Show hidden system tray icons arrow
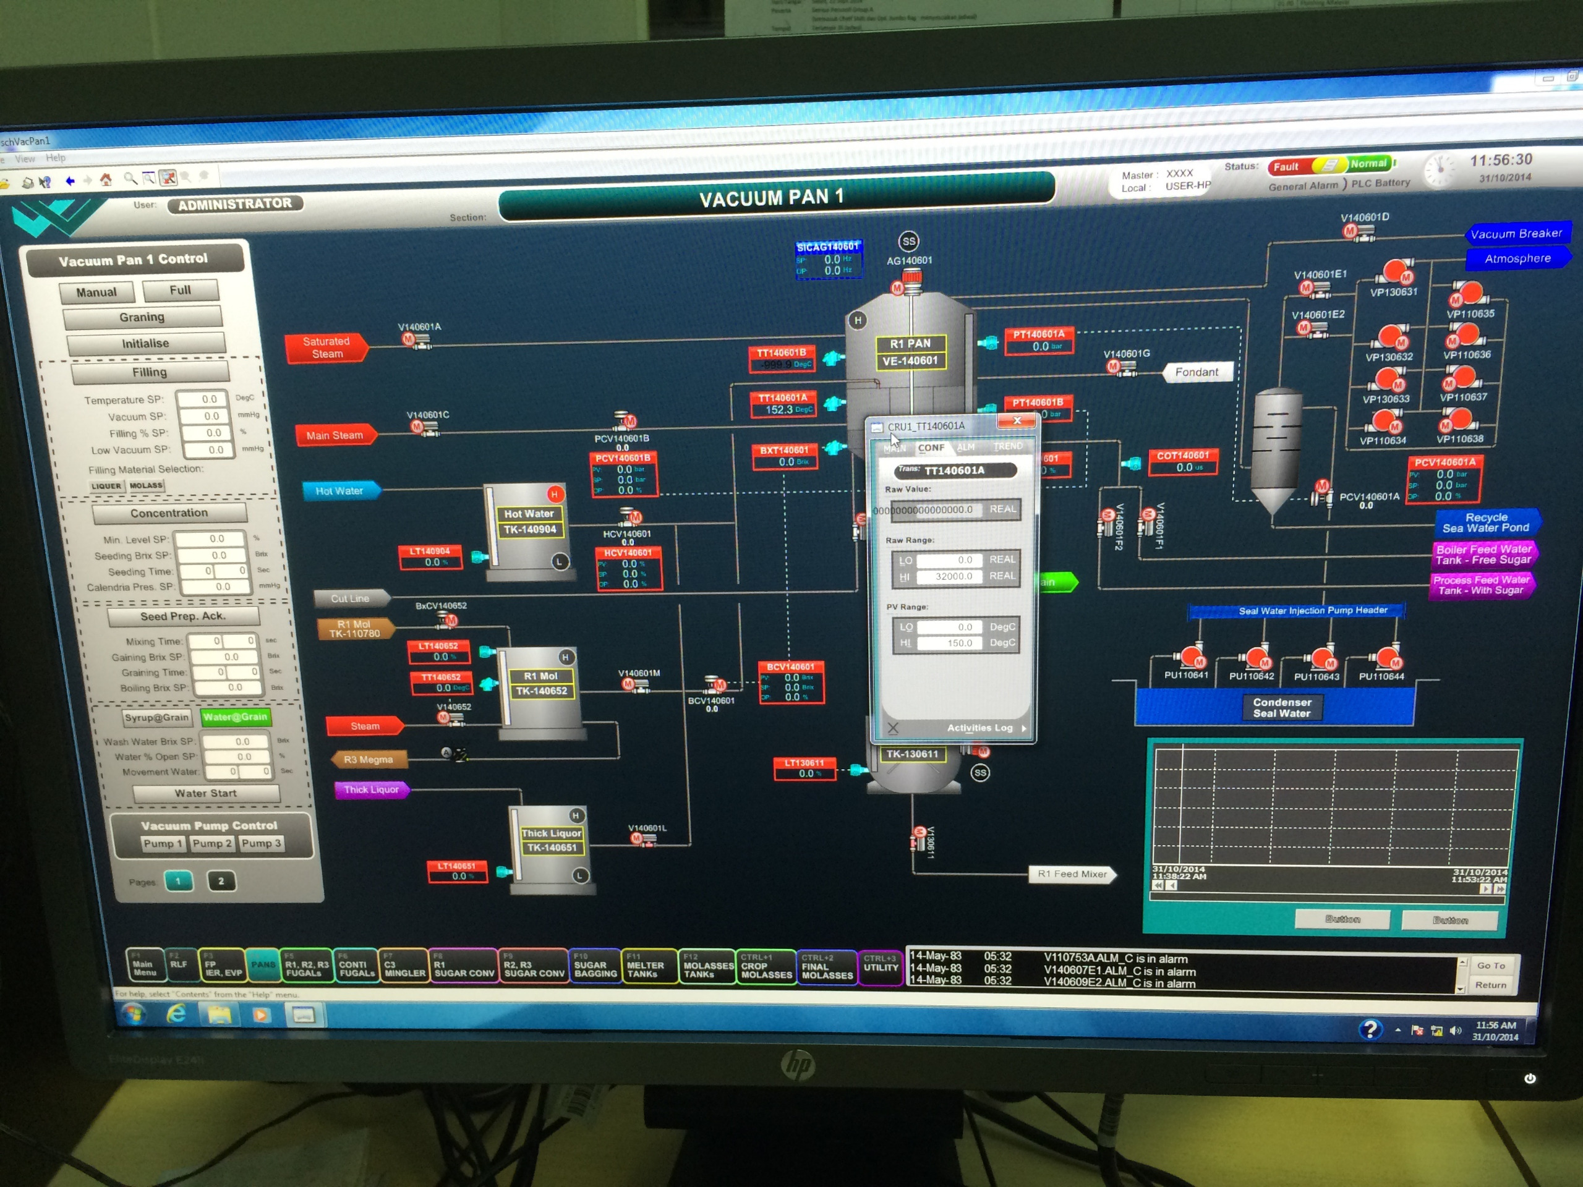This screenshot has height=1187, width=1583. (1397, 1031)
